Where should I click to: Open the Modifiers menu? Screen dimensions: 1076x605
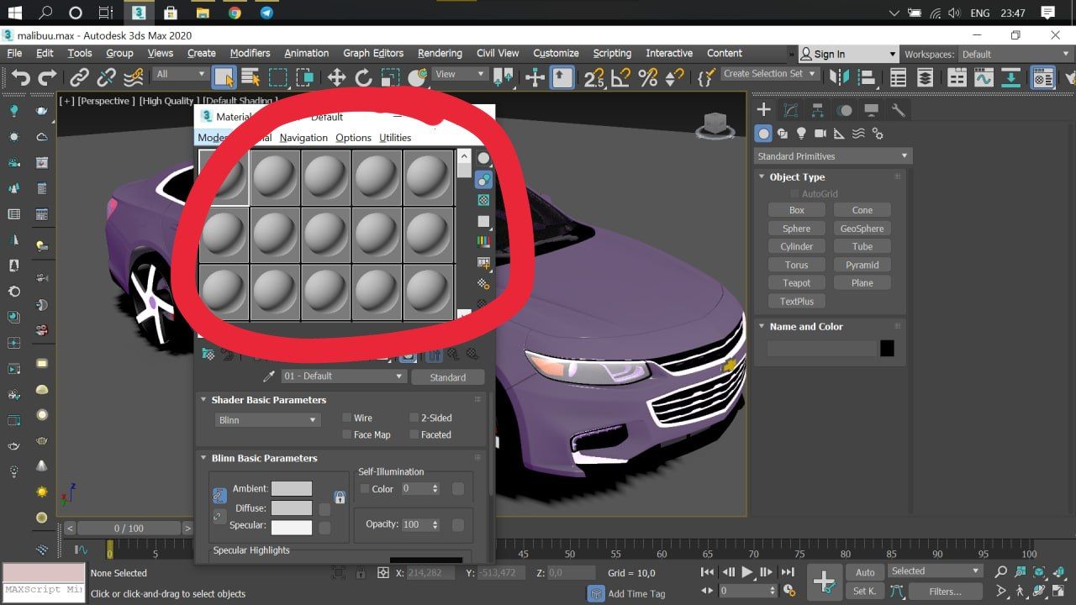click(250, 53)
